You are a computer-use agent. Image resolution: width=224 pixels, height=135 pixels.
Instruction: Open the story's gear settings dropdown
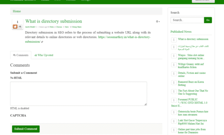[x=158, y=21]
